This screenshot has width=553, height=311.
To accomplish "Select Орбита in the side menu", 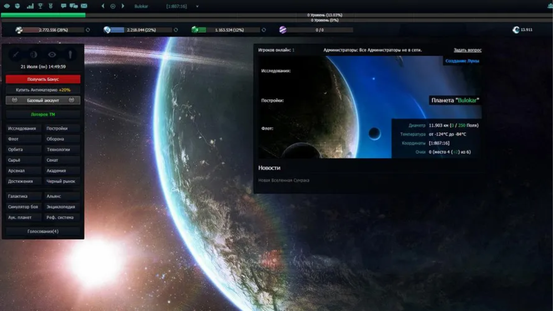I will [24, 150].
